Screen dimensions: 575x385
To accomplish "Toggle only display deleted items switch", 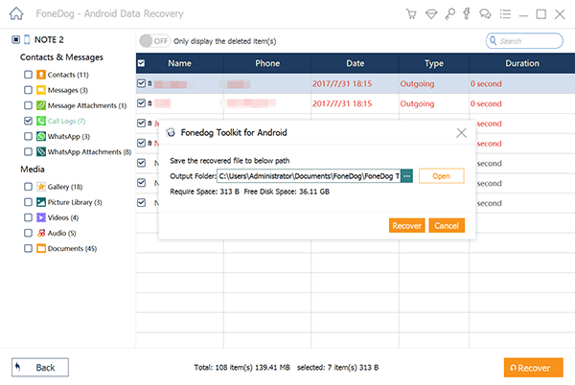I will click(x=154, y=41).
